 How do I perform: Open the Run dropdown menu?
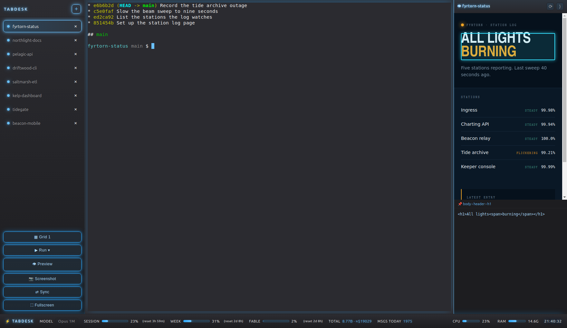pyautogui.click(x=42, y=250)
